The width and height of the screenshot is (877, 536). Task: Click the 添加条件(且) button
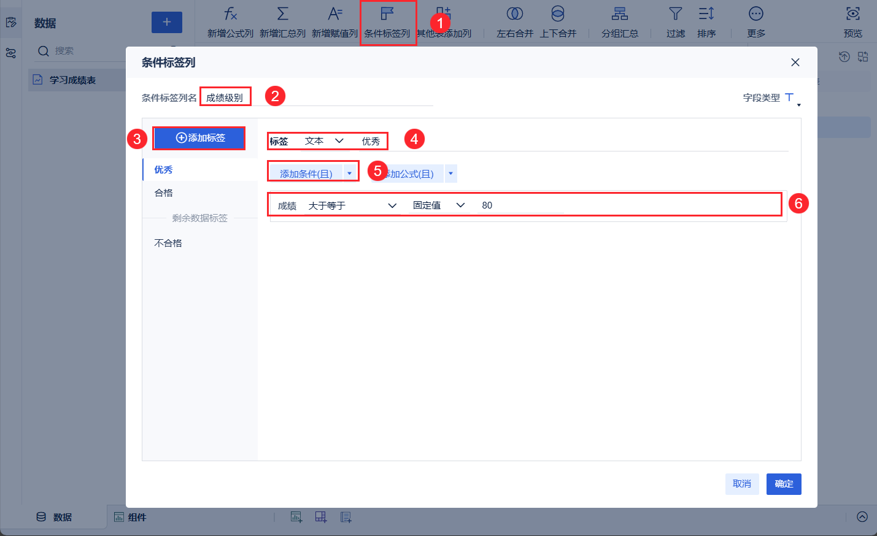306,174
